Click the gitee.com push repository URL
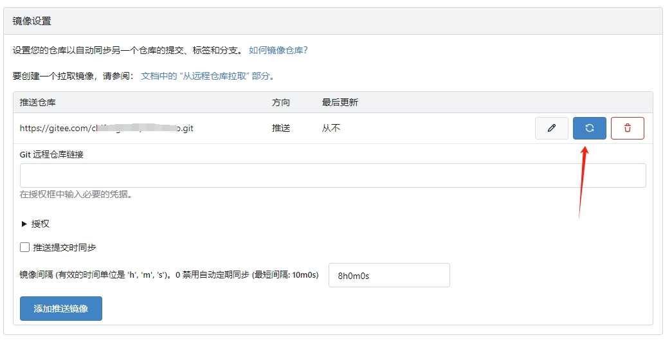This screenshot has height=342, width=672. pos(106,128)
